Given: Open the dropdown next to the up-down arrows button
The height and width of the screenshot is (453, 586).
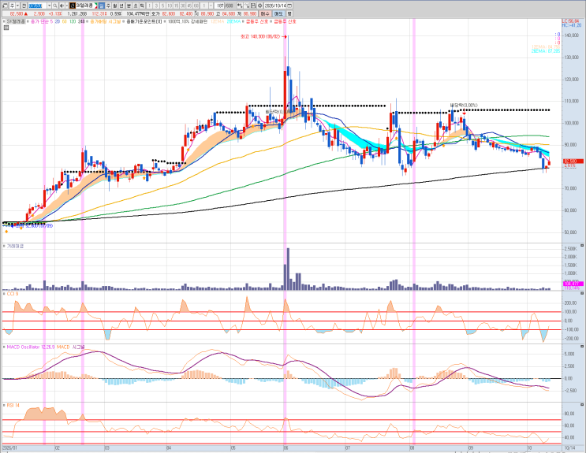Looking at the screenshot, I should tap(17, 6).
